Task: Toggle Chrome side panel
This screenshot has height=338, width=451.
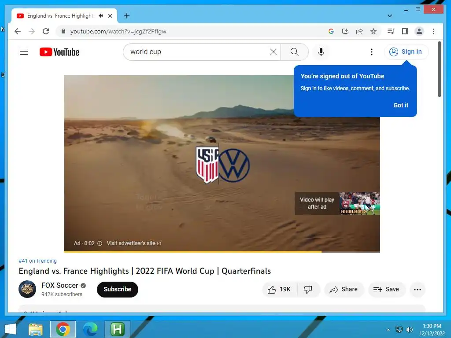Action: [x=405, y=31]
